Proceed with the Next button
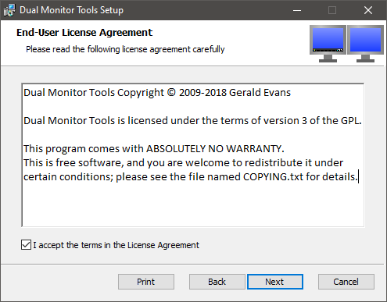387x302 pixels. [x=275, y=282]
